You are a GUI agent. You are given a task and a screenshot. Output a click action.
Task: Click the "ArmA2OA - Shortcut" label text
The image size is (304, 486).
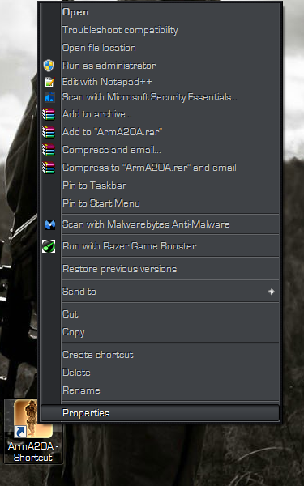(33, 452)
